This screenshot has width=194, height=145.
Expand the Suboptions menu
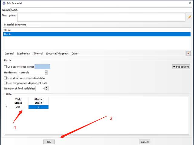181,67
